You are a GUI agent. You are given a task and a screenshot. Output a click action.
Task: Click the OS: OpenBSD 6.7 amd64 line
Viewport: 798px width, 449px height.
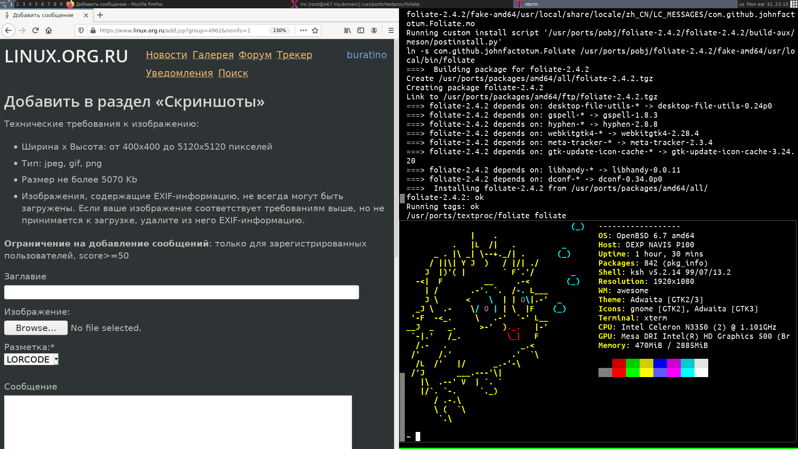tap(646, 236)
